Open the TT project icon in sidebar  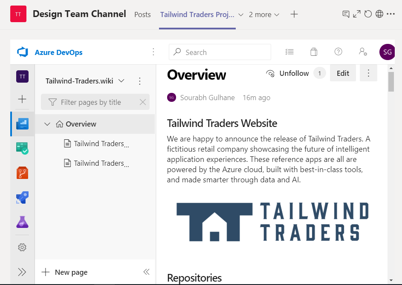[23, 76]
